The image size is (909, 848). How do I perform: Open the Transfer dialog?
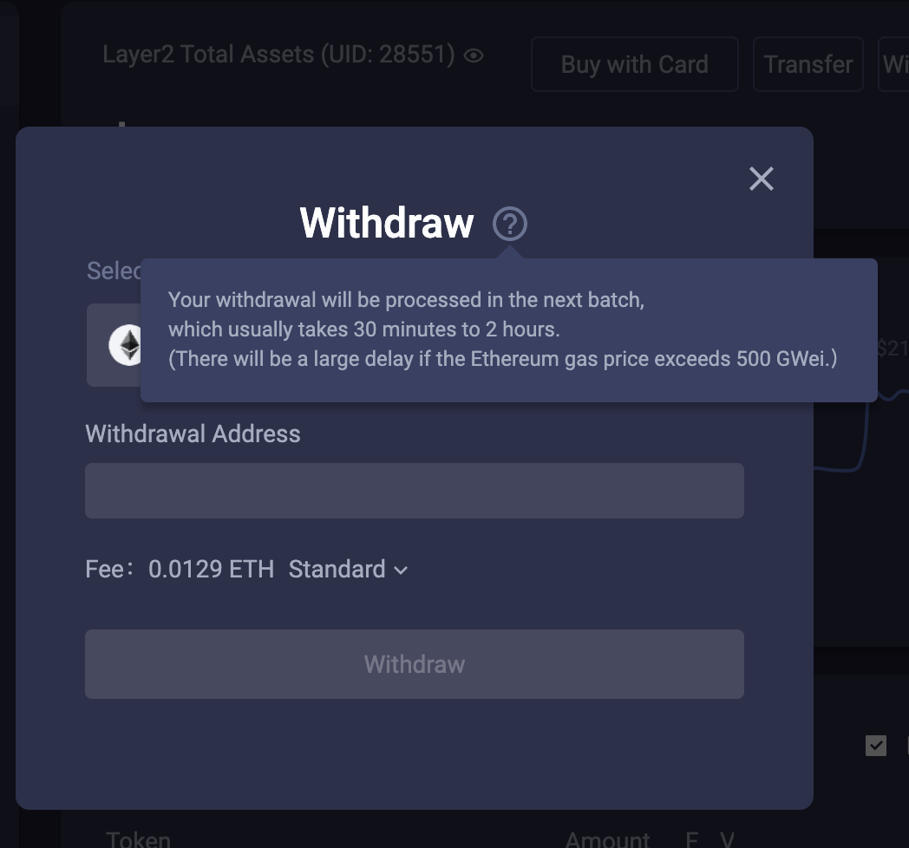[808, 64]
